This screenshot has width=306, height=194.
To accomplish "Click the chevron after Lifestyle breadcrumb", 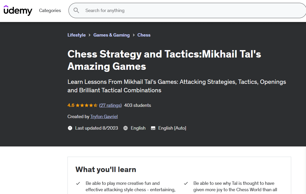I will pos(89,35).
